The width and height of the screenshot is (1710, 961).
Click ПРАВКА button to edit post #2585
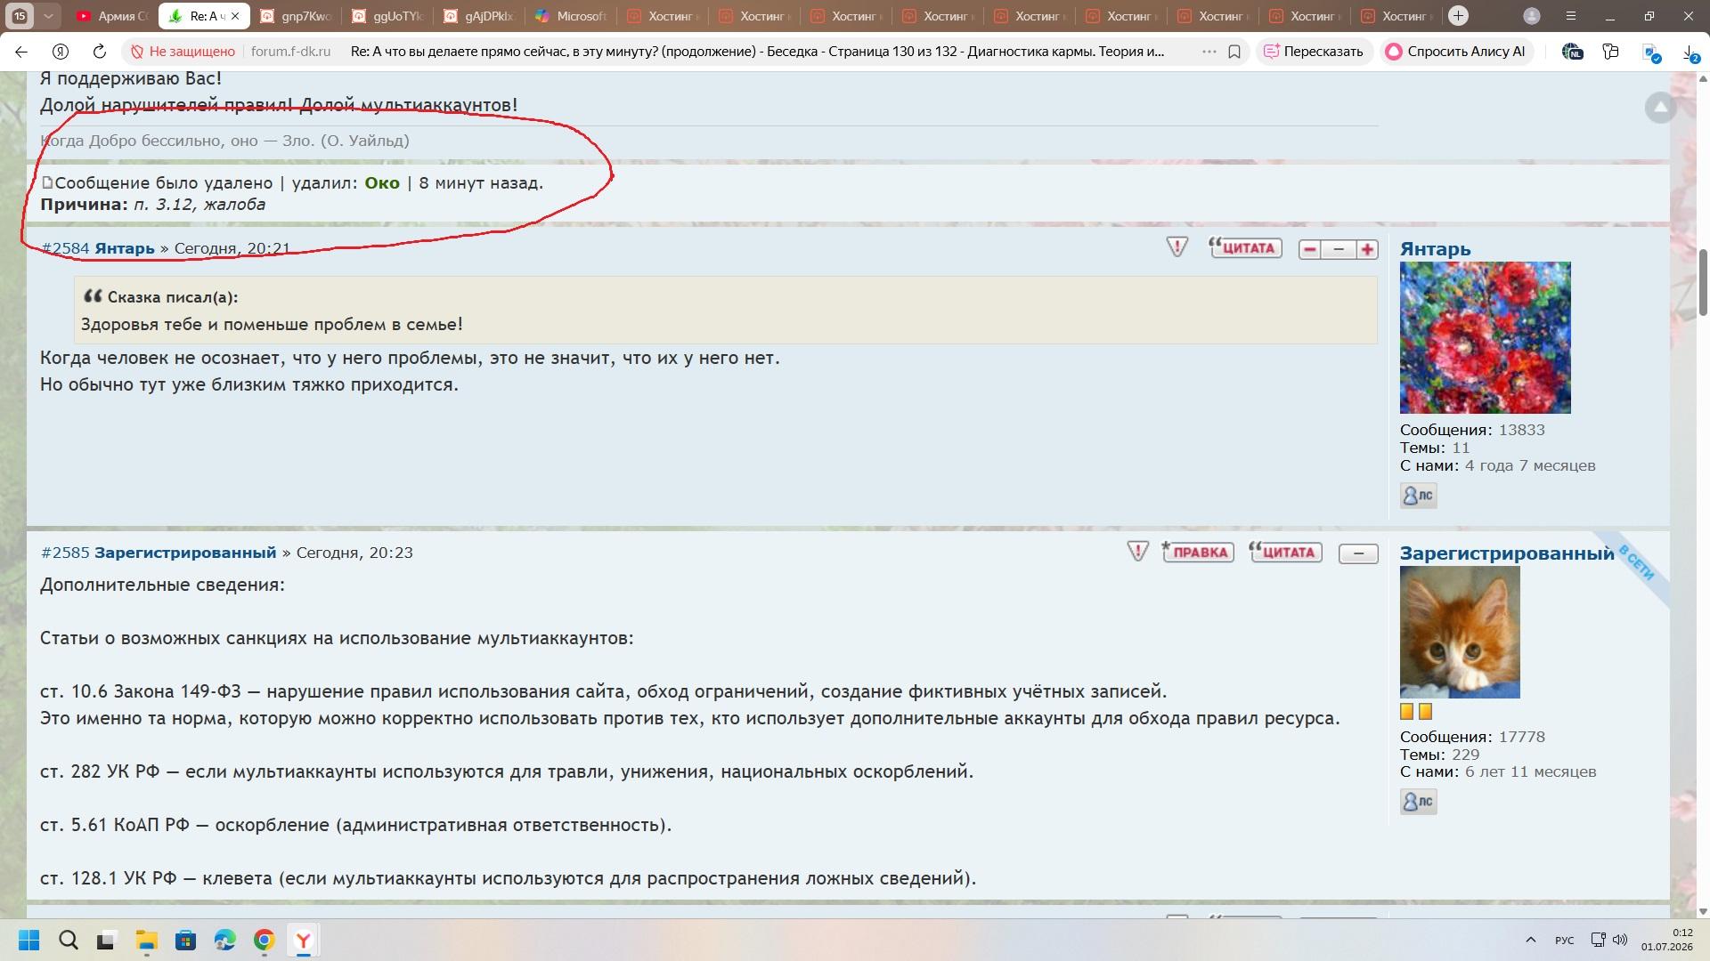coord(1198,552)
